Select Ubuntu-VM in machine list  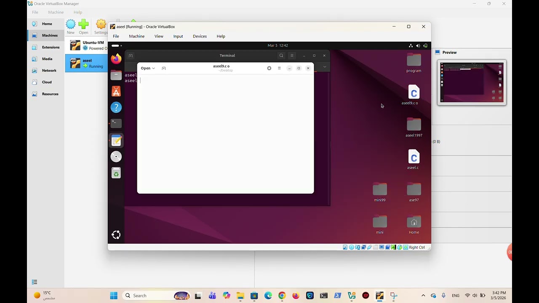pos(87,45)
